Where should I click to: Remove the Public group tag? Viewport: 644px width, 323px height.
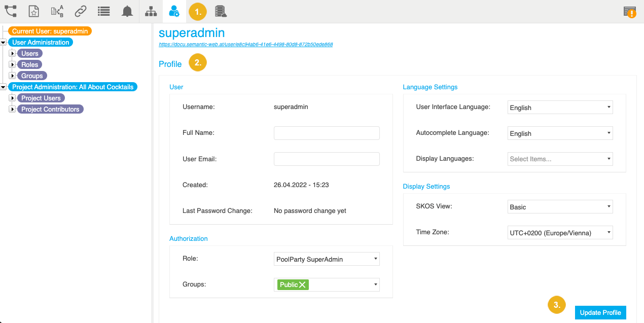(x=302, y=284)
